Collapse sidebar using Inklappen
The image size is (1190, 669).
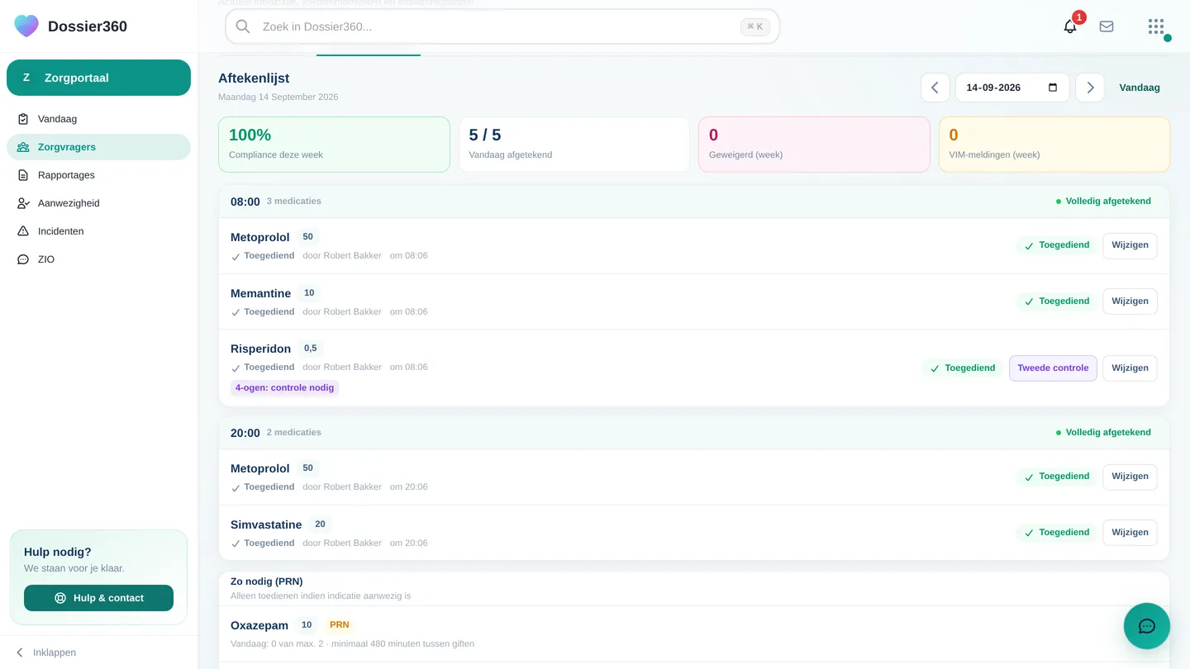point(46,652)
